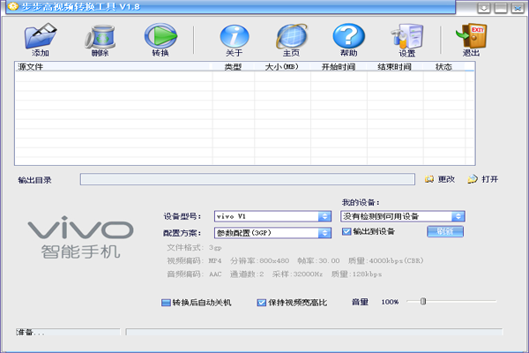The height and width of the screenshot is (353, 529).
Task: Click the 状态 column header
Action: point(444,66)
